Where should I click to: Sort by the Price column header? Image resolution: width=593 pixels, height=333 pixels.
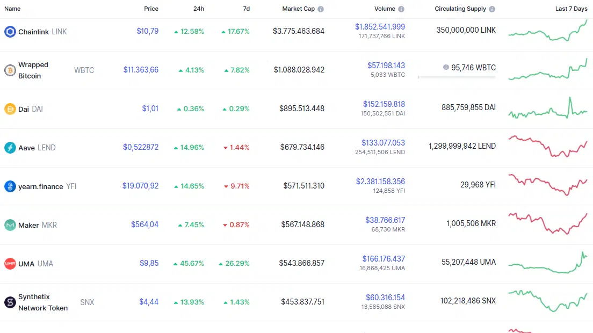pyautogui.click(x=151, y=9)
